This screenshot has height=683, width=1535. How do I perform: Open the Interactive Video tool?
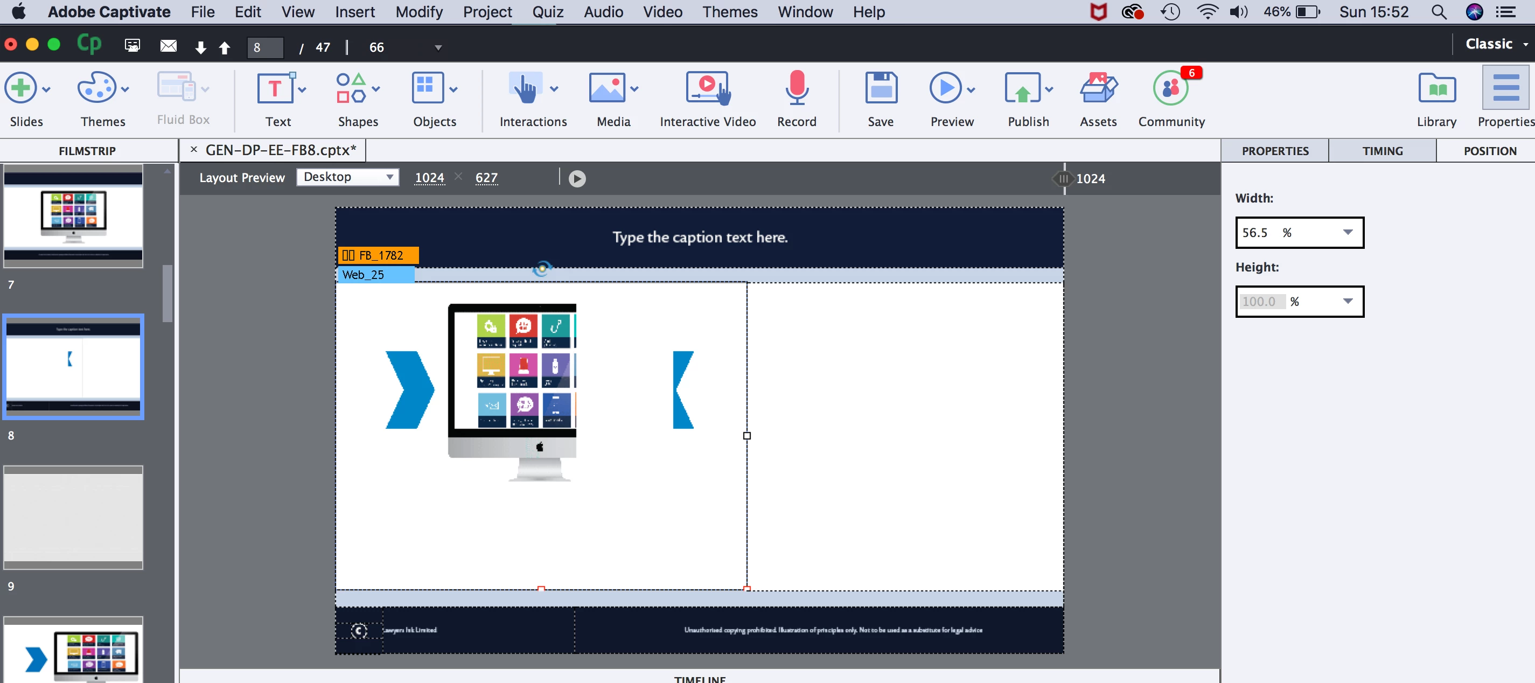pos(707,89)
